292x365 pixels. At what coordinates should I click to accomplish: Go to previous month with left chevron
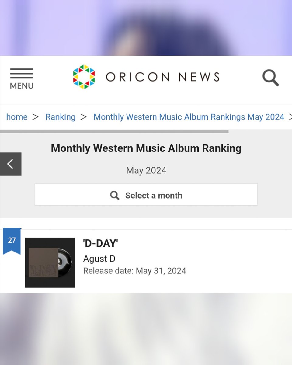[x=11, y=164]
